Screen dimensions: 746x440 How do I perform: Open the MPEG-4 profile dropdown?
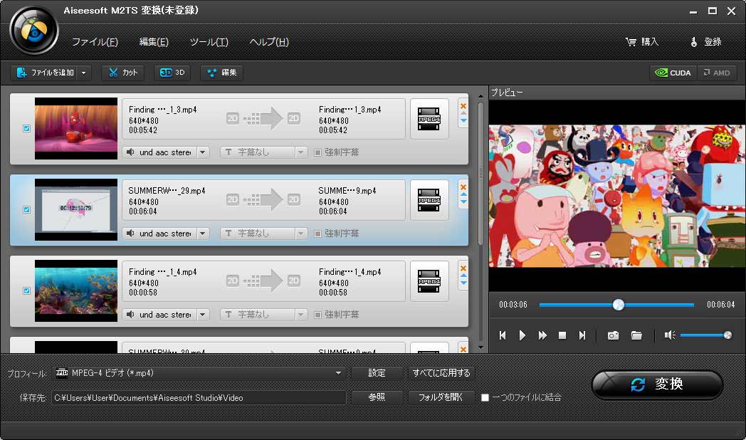[x=339, y=373]
